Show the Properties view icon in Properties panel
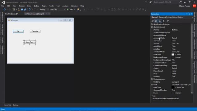Viewport: 197px width, 111px height. [x=160, y=21]
